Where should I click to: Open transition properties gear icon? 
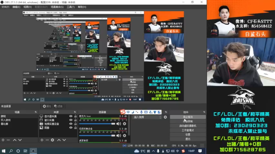pyautogui.click(x=165, y=117)
